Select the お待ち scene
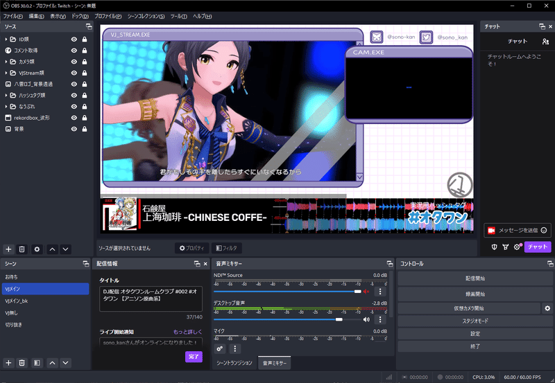 click(x=45, y=277)
